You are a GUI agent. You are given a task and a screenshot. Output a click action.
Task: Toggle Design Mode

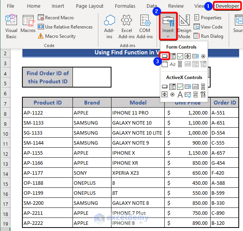pyautogui.click(x=184, y=27)
